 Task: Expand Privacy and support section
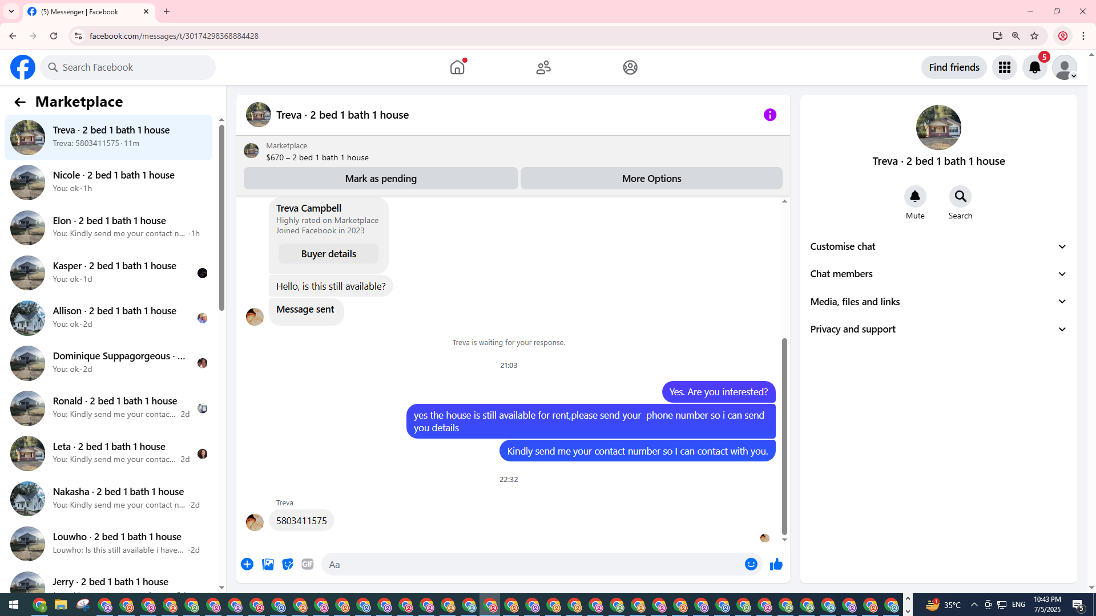coord(938,329)
